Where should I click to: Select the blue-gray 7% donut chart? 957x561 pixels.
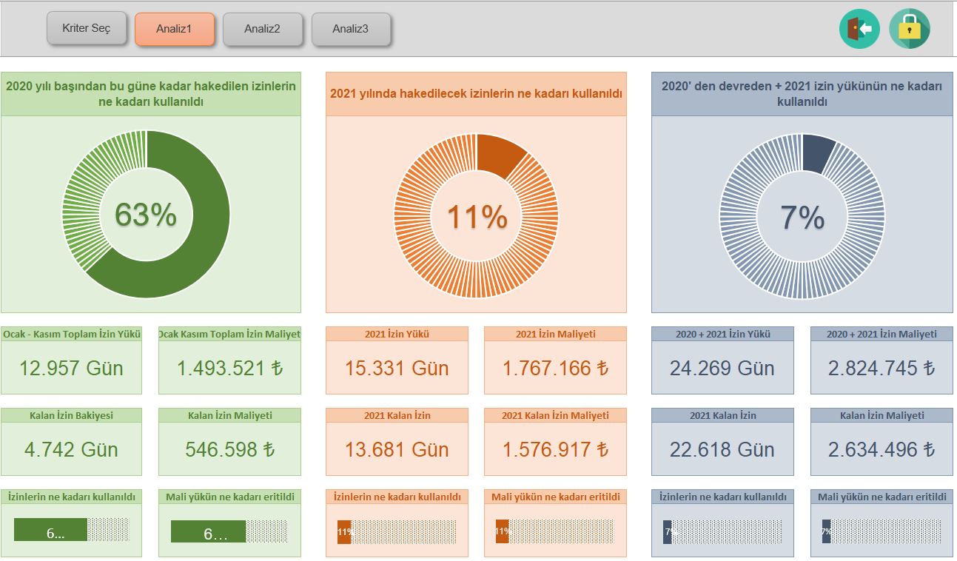[802, 217]
